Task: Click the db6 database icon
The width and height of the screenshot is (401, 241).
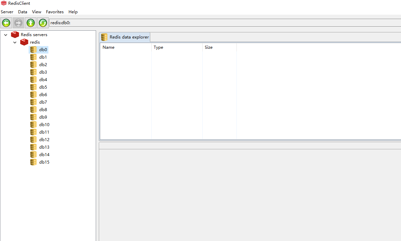Action: pyautogui.click(x=33, y=94)
